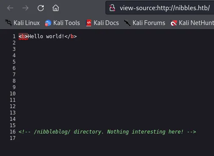
Task: Open the Kali Linux bookmark
Action: [x=22, y=23]
